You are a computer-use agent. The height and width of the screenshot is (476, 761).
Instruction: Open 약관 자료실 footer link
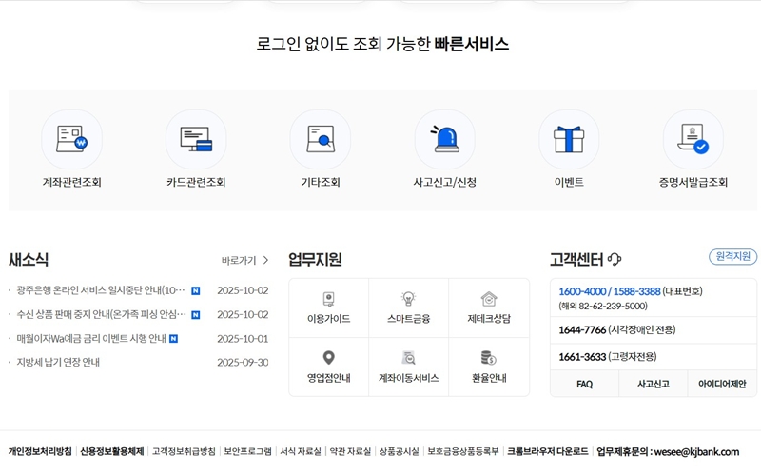pos(350,451)
